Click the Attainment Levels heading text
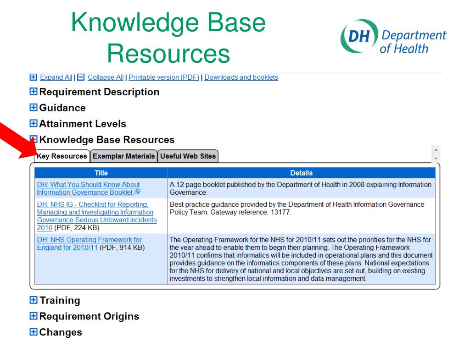The width and height of the screenshot is (470, 352). pos(83,124)
